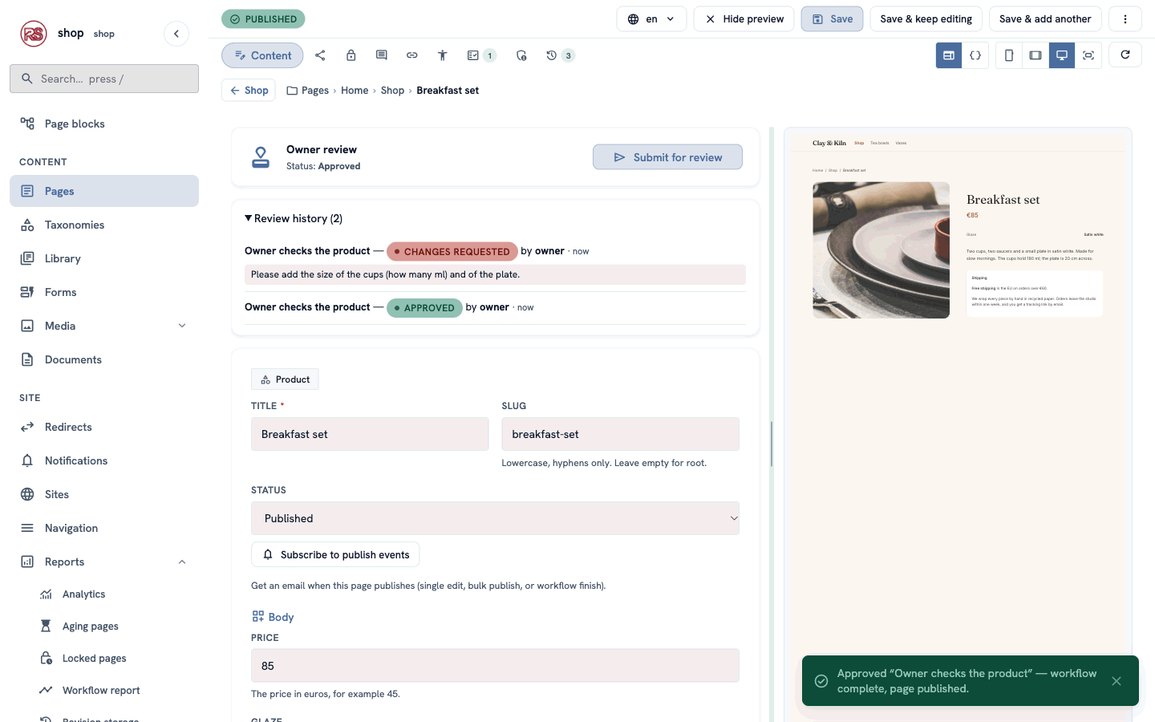Open the padlock permissions tab
This screenshot has width=1155, height=722.
(x=351, y=55)
